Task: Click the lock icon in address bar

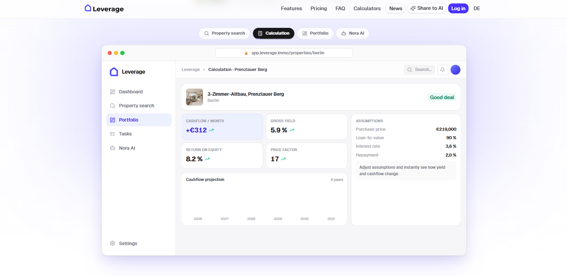Action: click(246, 53)
